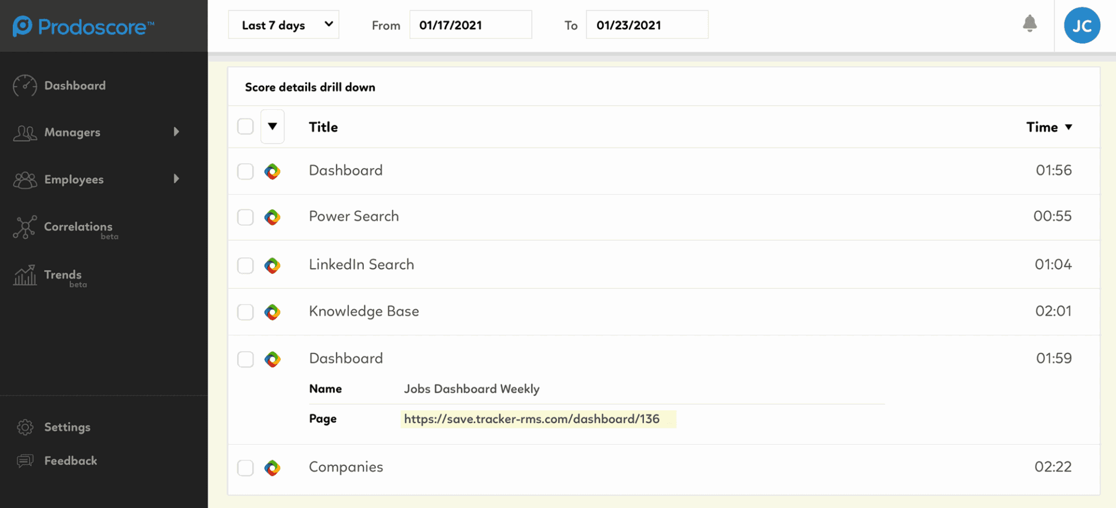Check the Dashboard 01:59 row checkbox
This screenshot has height=508, width=1116.
click(x=245, y=359)
